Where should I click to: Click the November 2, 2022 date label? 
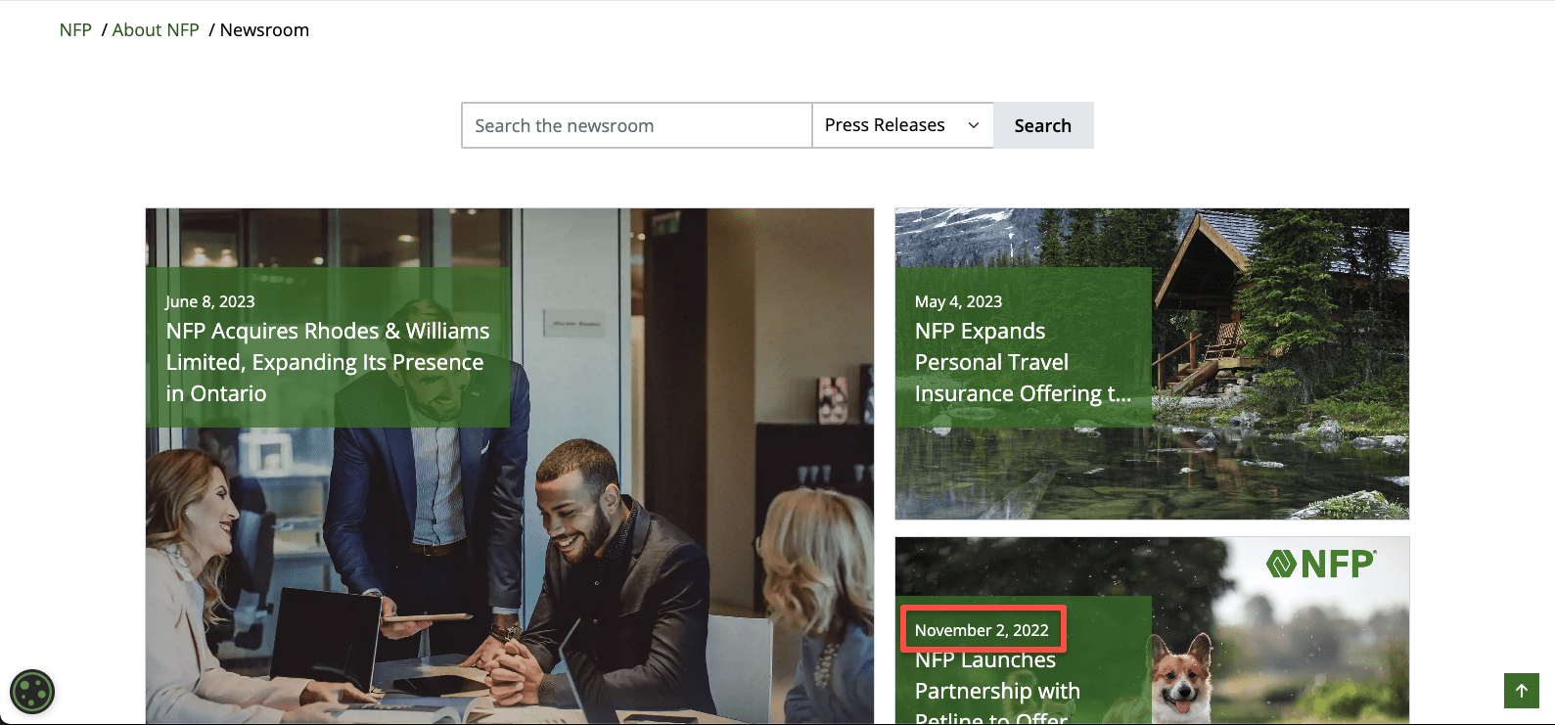pos(982,630)
